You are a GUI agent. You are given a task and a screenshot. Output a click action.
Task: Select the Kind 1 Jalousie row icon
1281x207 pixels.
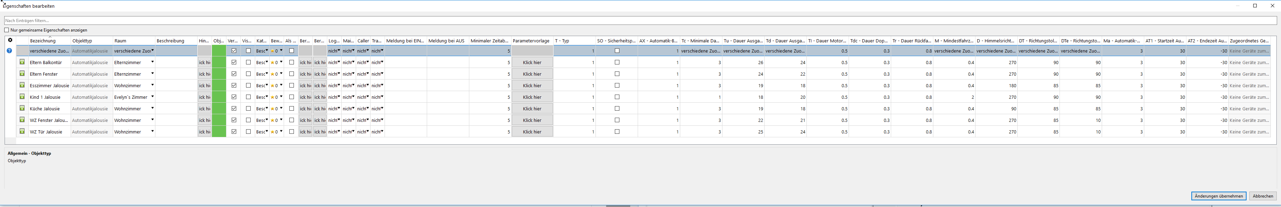click(22, 97)
